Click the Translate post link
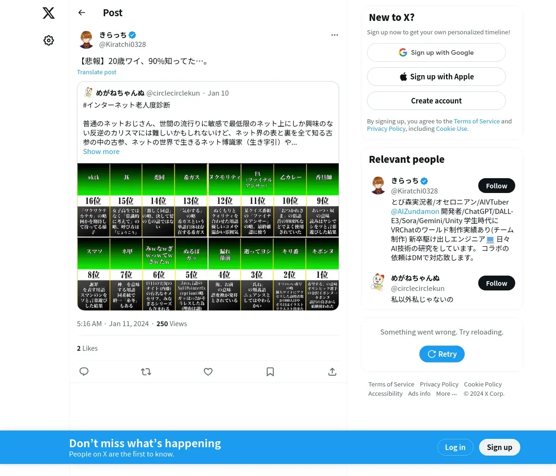The height and width of the screenshot is (476, 556). 96,72
